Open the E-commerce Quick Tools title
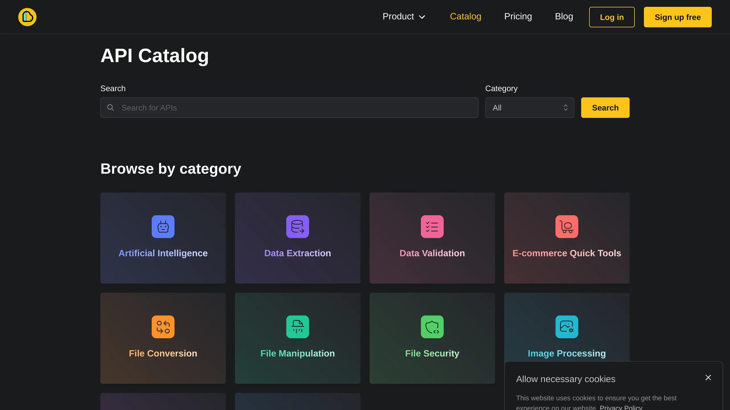 point(567,253)
